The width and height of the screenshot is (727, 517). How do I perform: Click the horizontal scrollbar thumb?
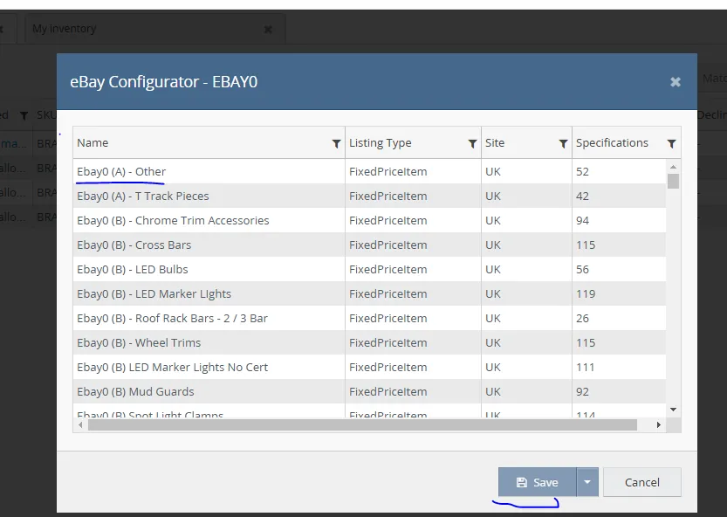pyautogui.click(x=362, y=424)
